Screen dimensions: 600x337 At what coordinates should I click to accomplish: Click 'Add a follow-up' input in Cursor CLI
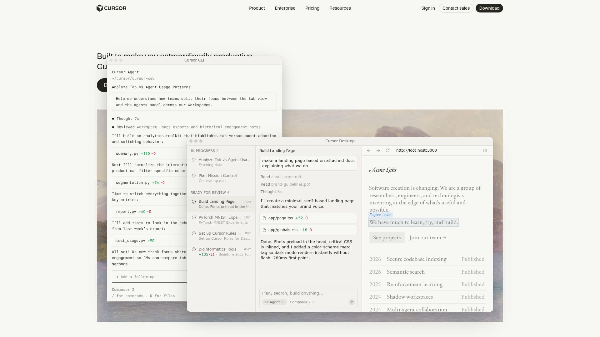[x=149, y=277]
